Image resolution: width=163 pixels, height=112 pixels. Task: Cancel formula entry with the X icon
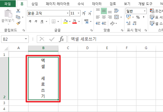42,39
